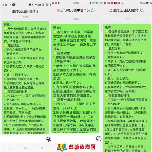The image size is (152, 152).
Task: Tap the magnifier icon in the 大班 status bar
Action: (105, 3)
